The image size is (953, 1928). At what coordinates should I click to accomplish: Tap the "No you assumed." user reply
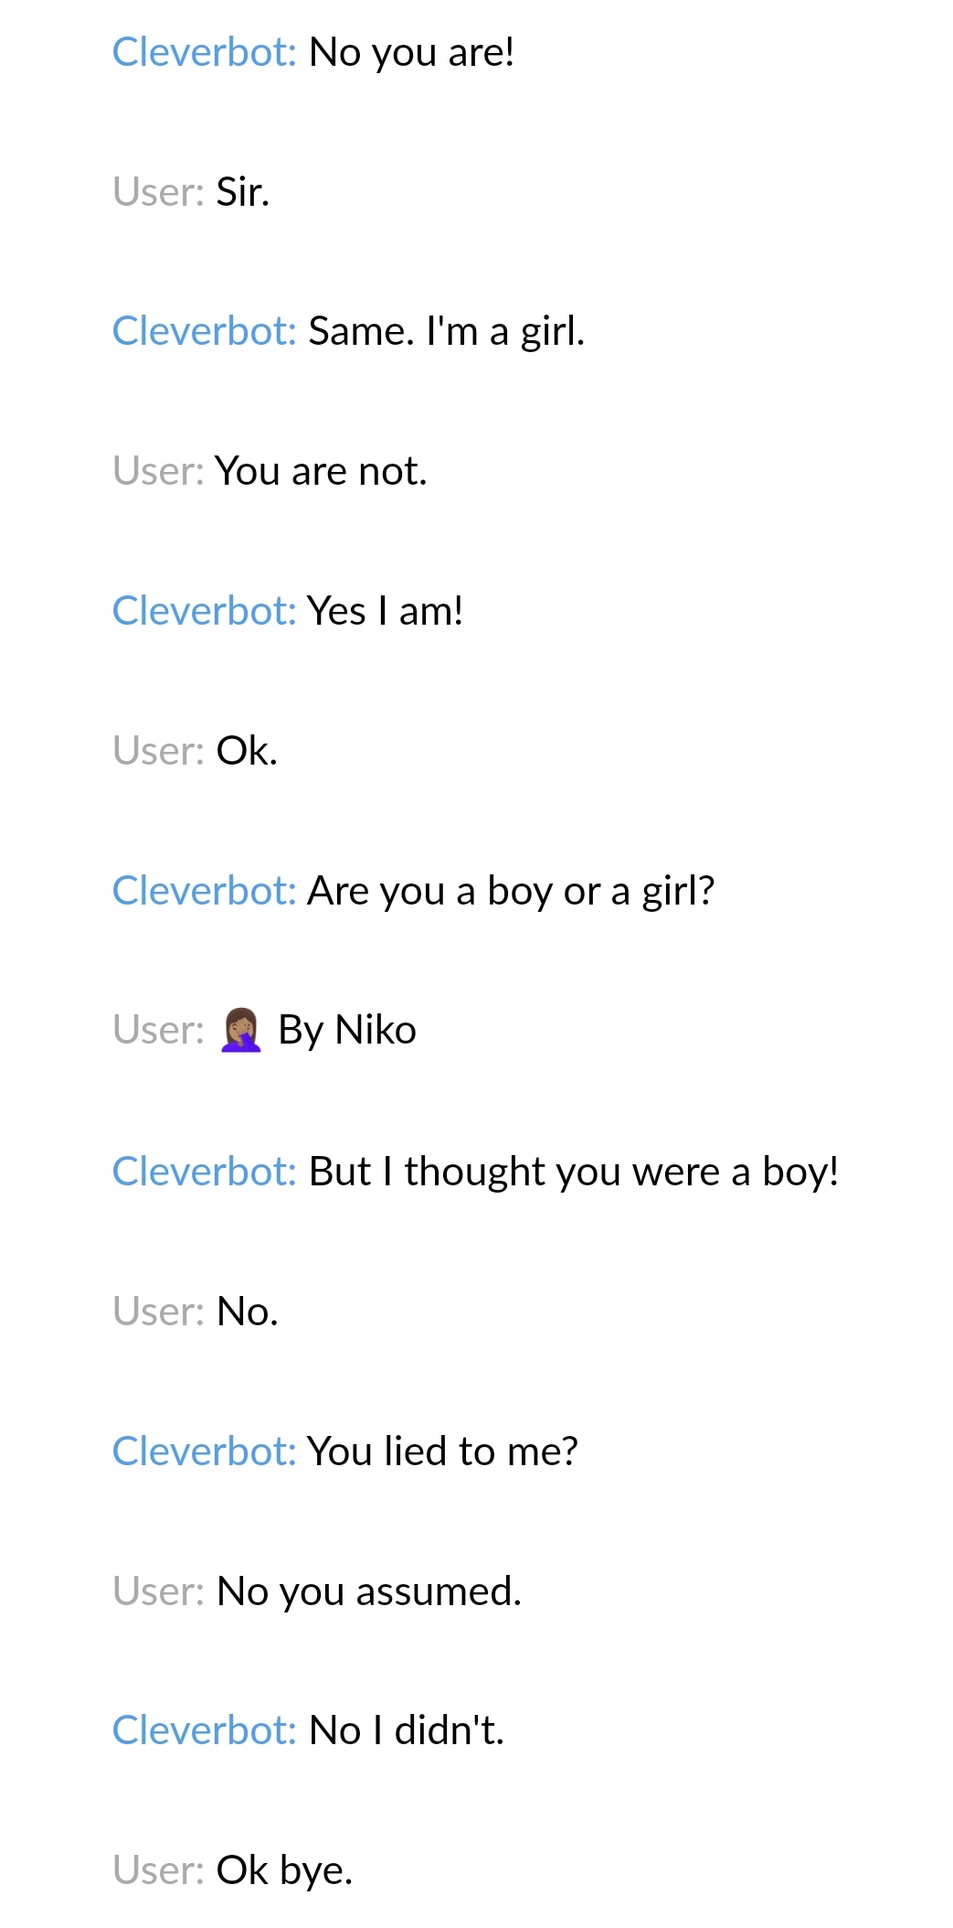coord(368,1591)
